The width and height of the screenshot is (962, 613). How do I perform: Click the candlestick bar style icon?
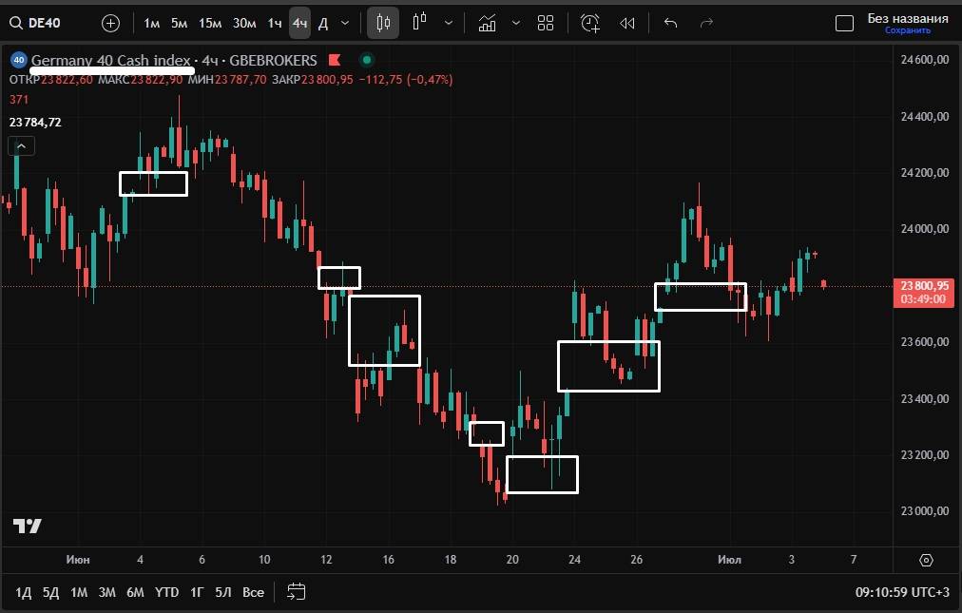(383, 24)
